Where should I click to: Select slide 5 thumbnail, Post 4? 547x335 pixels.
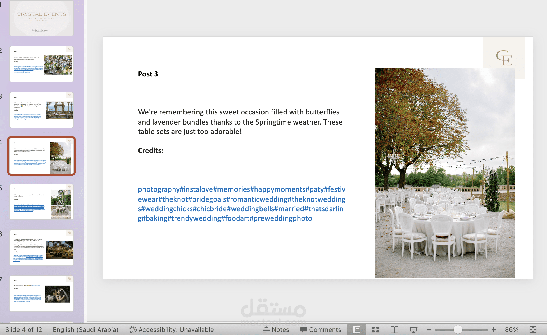(x=41, y=202)
